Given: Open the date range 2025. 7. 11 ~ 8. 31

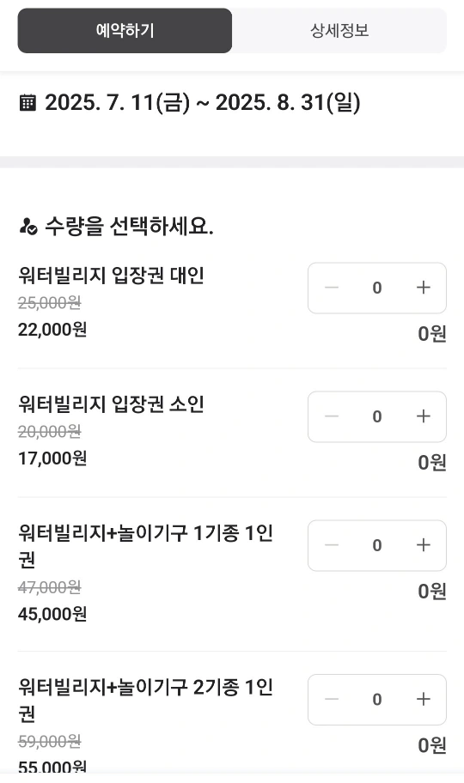Looking at the screenshot, I should [203, 103].
